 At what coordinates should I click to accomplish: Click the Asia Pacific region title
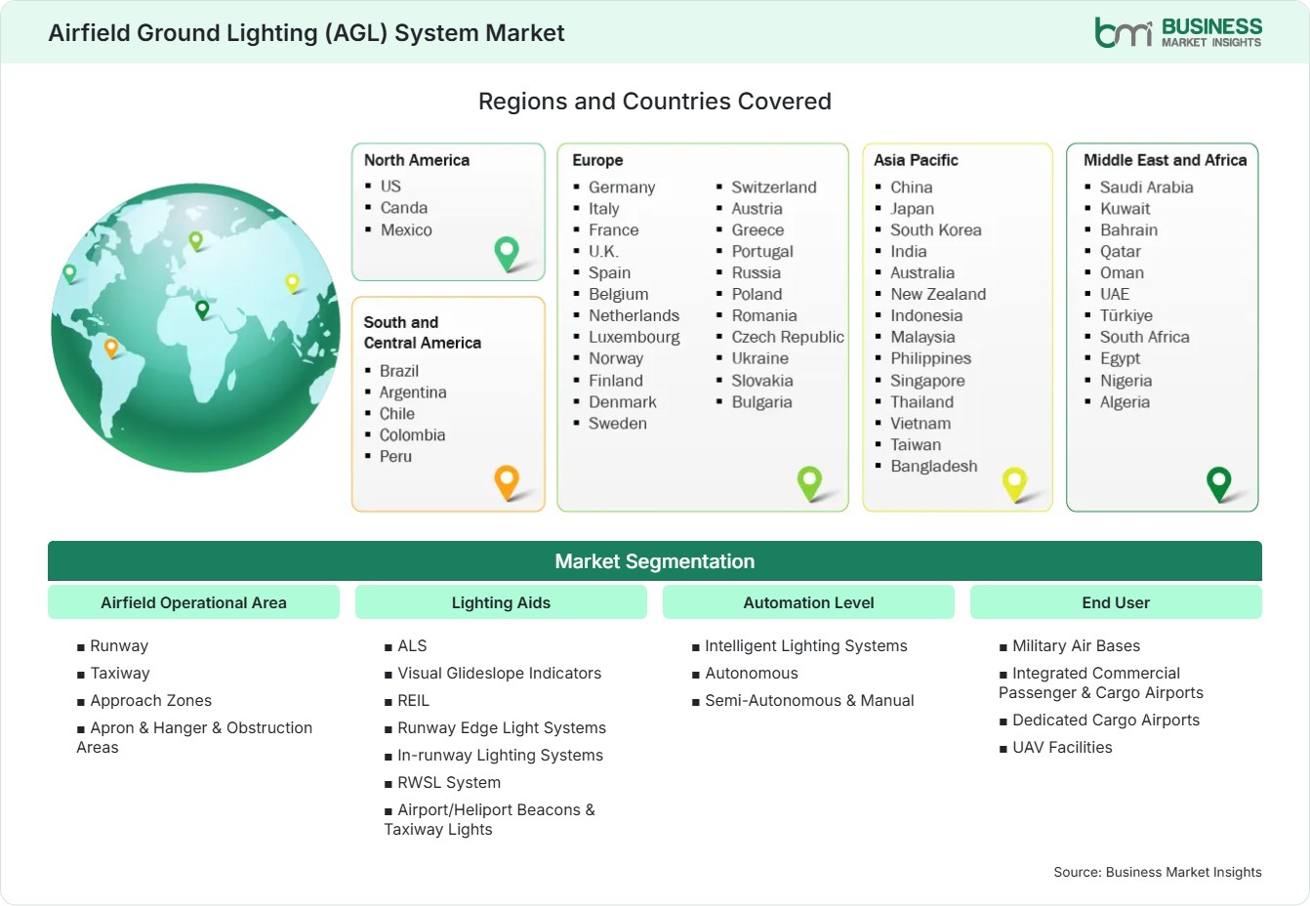pos(916,160)
